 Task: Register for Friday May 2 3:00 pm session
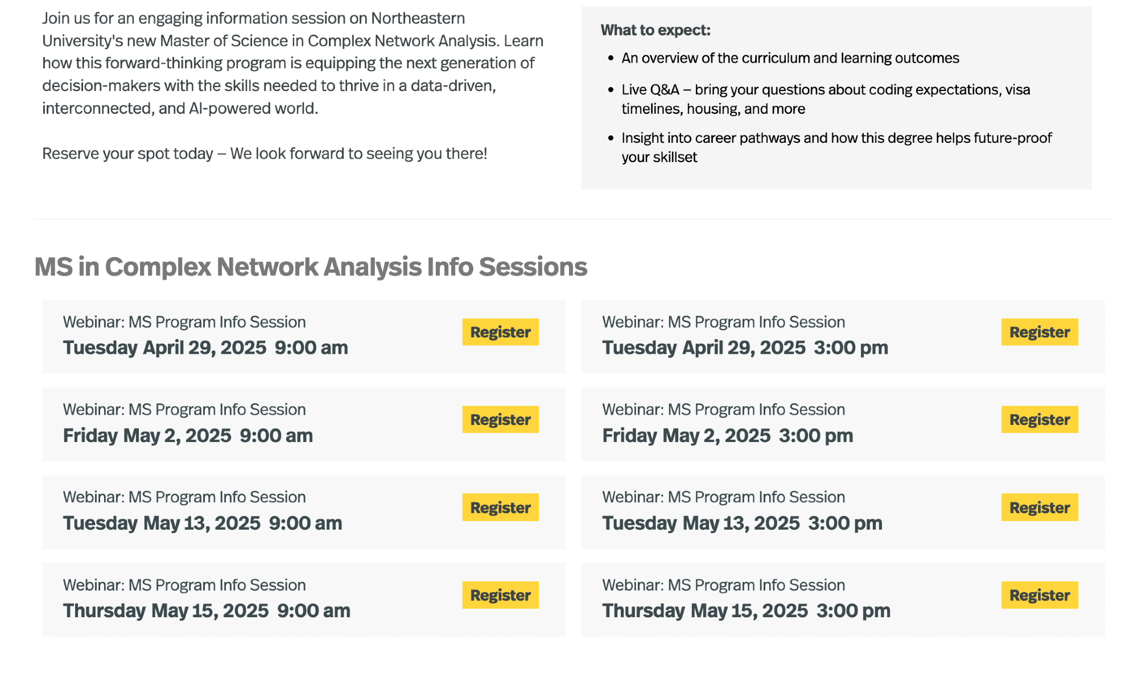pos(1039,419)
